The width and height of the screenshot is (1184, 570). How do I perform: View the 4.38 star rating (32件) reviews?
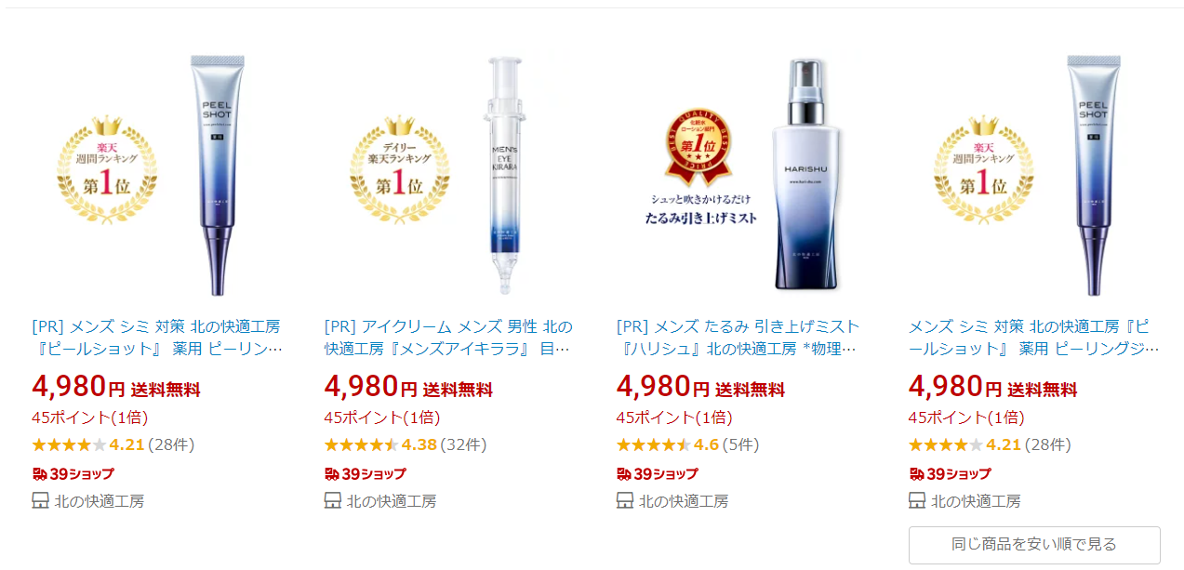click(405, 444)
